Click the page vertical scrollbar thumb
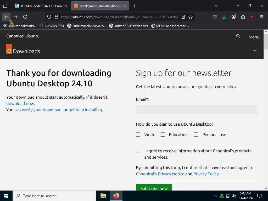 [266, 42]
